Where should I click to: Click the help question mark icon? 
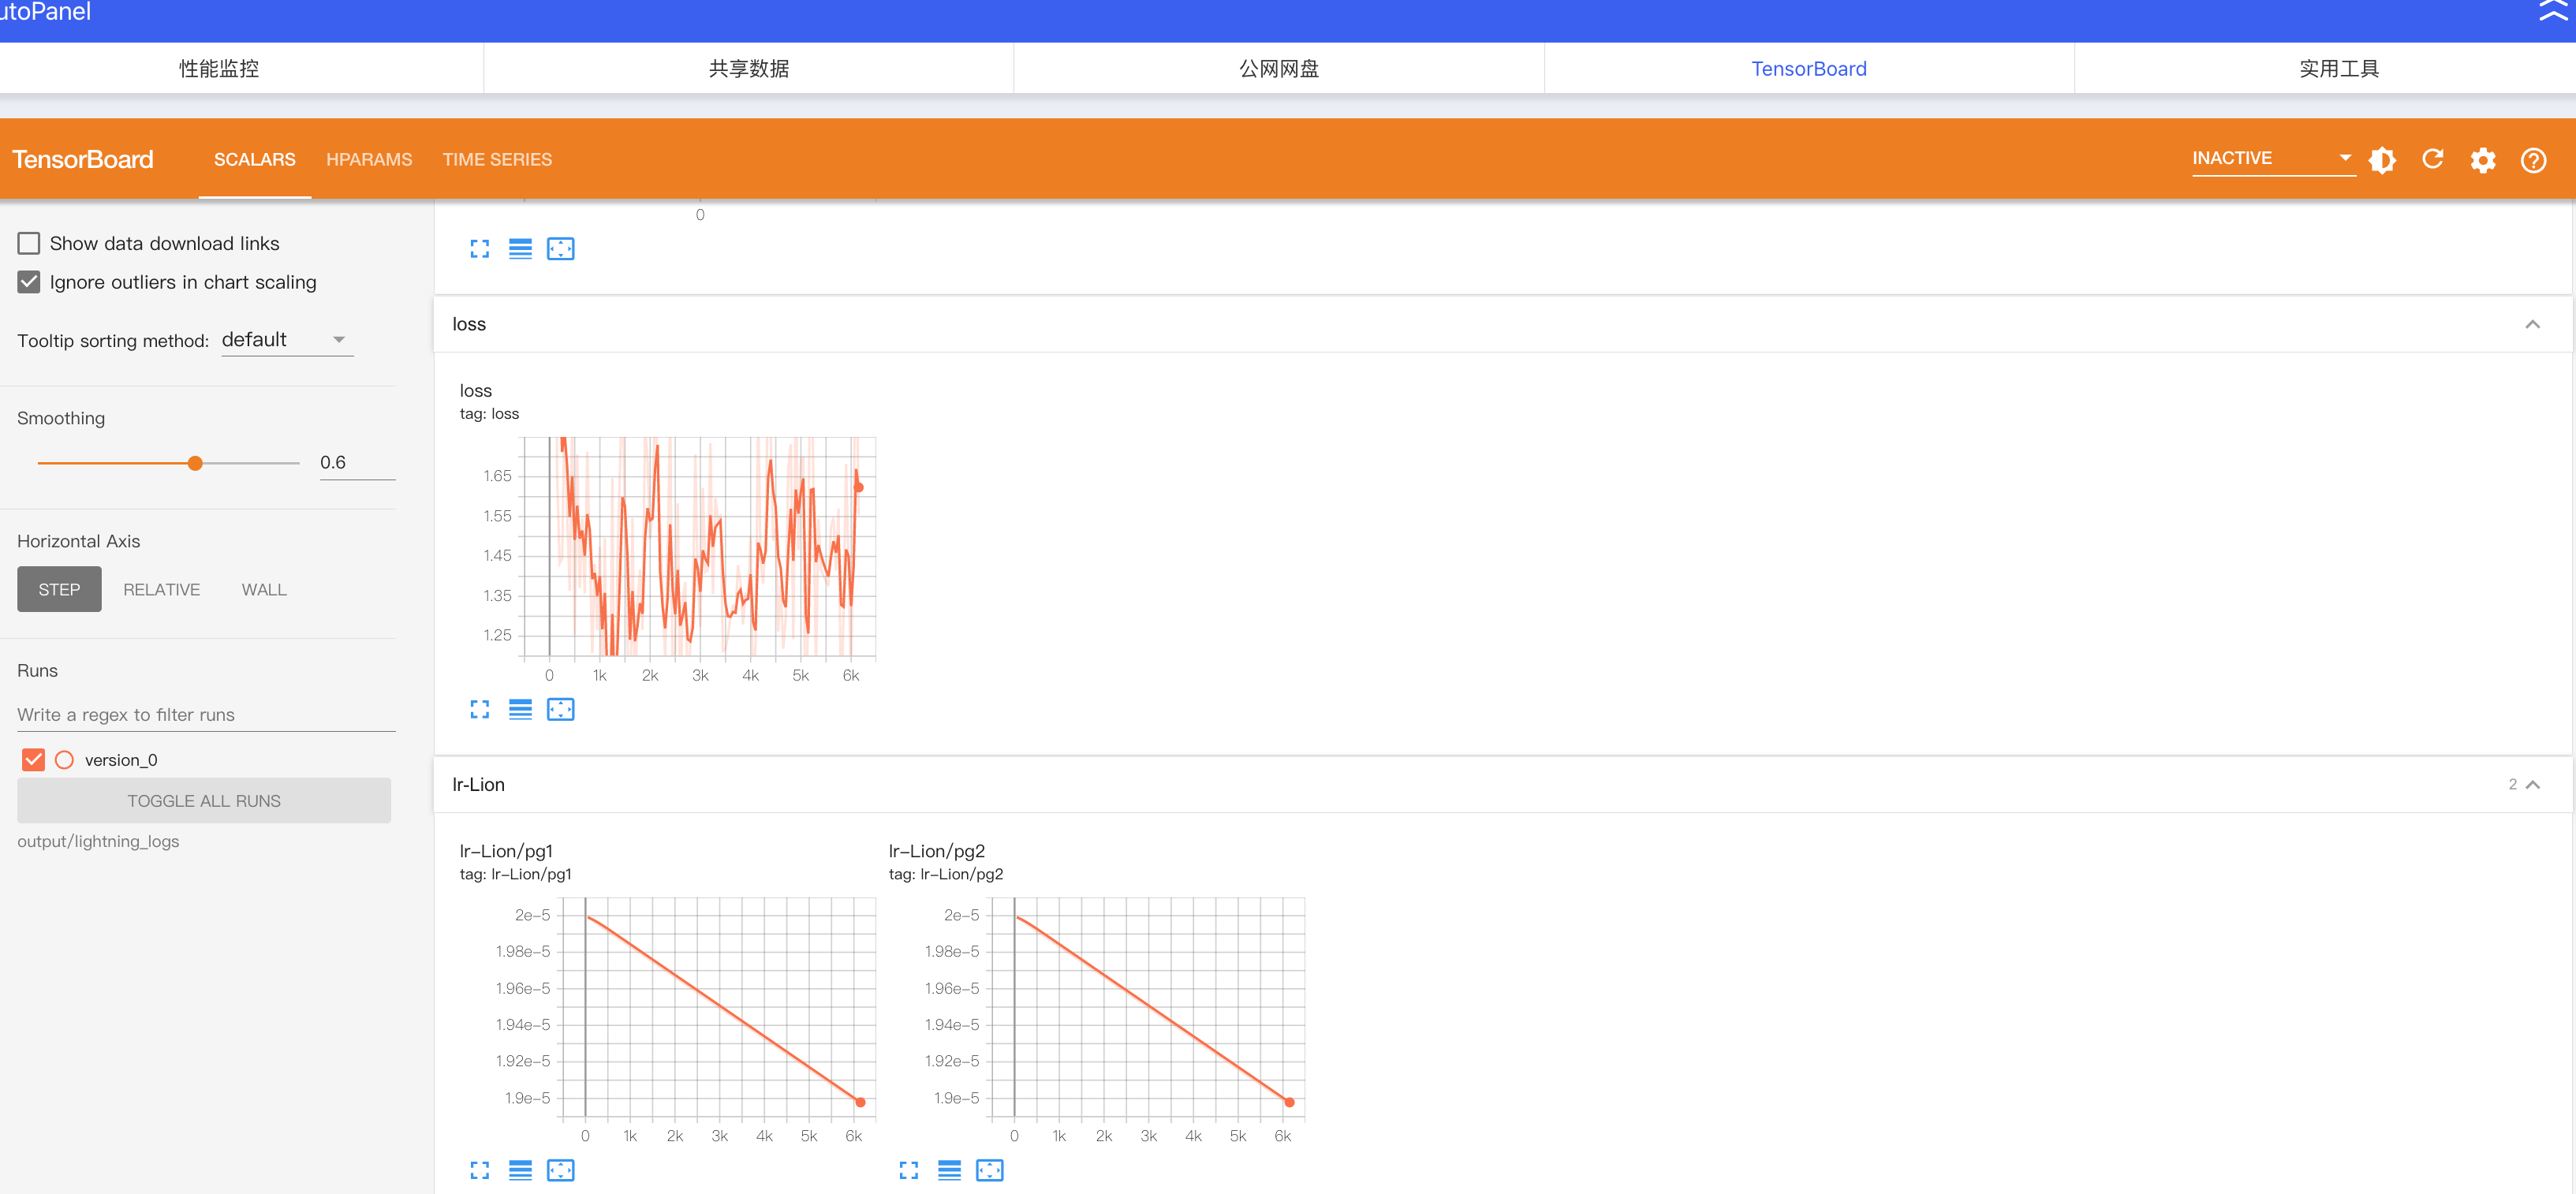[x=2533, y=160]
